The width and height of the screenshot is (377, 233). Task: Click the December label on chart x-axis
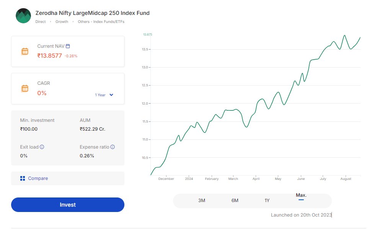click(x=166, y=179)
